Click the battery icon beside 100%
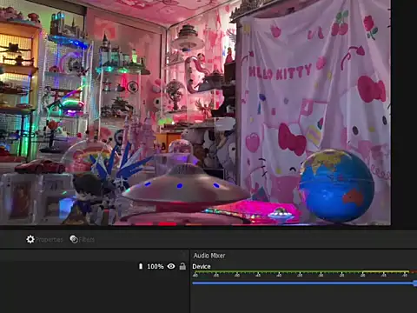Screen dimensions: 417x313 click(x=141, y=266)
